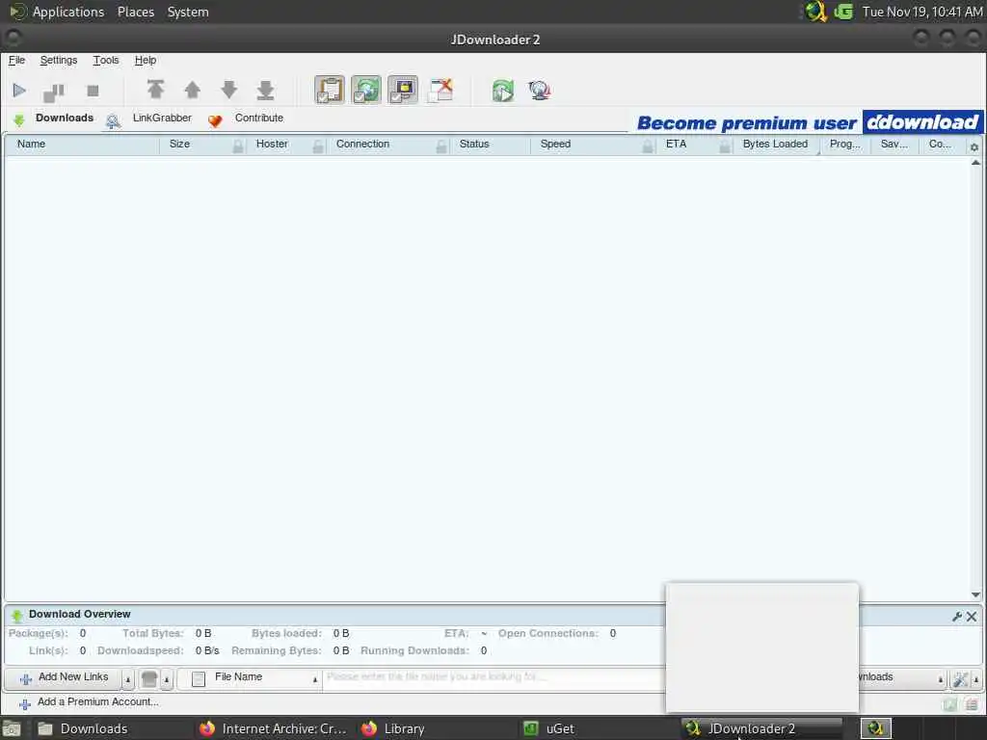The image size is (987, 740).
Task: Switch to the LinkGrabber tab
Action: [149, 119]
